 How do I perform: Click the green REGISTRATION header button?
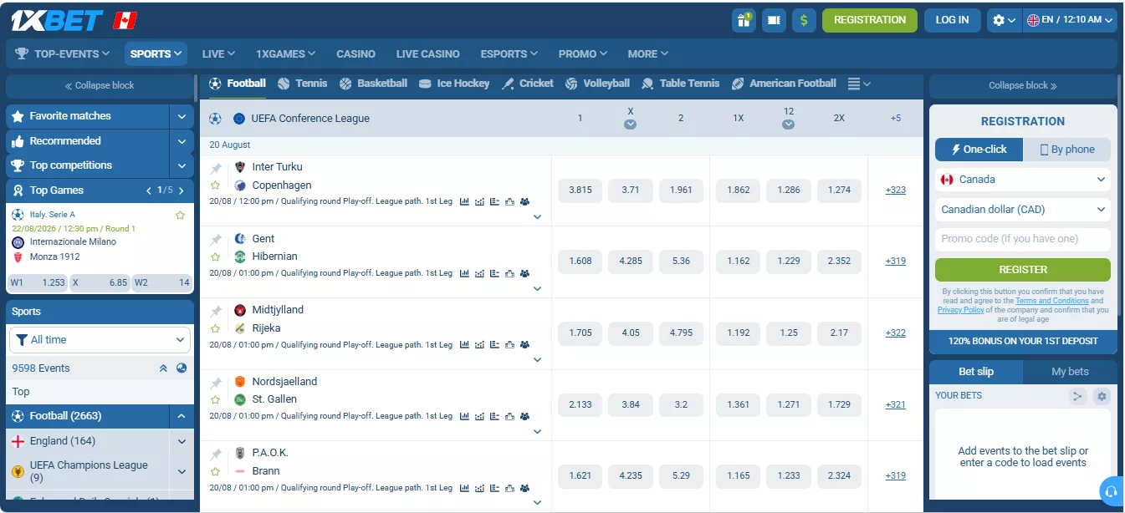(870, 20)
